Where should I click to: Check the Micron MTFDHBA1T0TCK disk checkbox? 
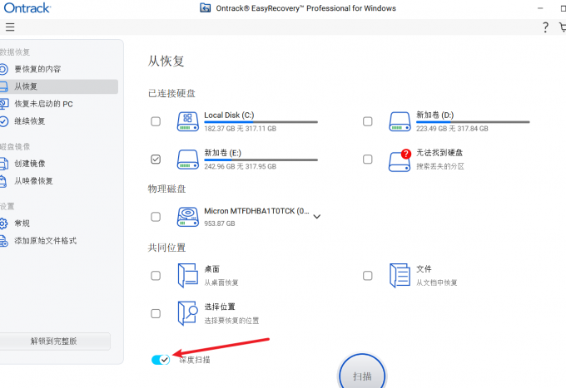click(156, 217)
